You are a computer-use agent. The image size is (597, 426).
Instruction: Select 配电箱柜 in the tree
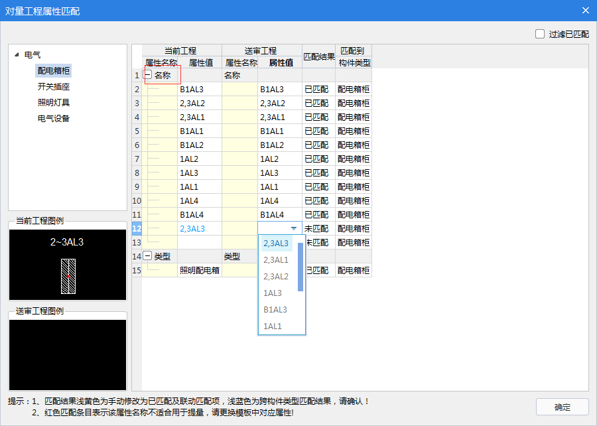[54, 71]
